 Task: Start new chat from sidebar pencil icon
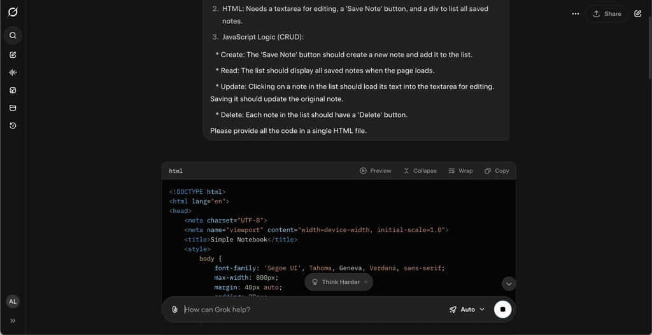tap(13, 55)
